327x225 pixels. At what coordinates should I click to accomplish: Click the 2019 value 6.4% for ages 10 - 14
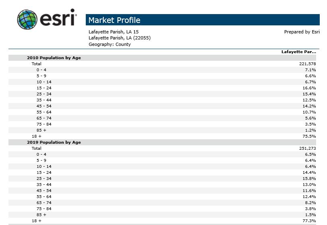coord(310,167)
